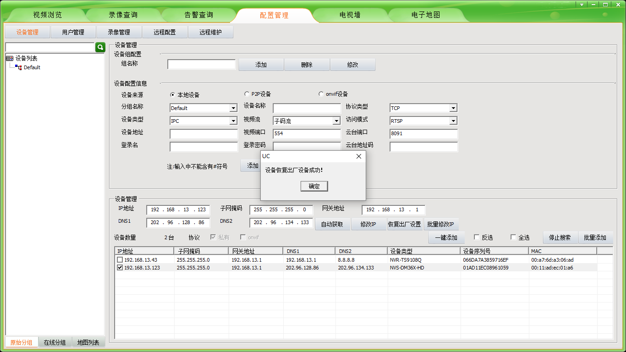This screenshot has height=352, width=626.
Task: Uncheck the 192.168.13.123 device row checkbox
Action: pos(120,268)
